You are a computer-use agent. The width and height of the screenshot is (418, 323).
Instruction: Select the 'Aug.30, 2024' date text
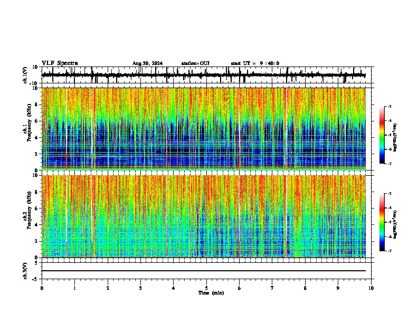click(147, 63)
